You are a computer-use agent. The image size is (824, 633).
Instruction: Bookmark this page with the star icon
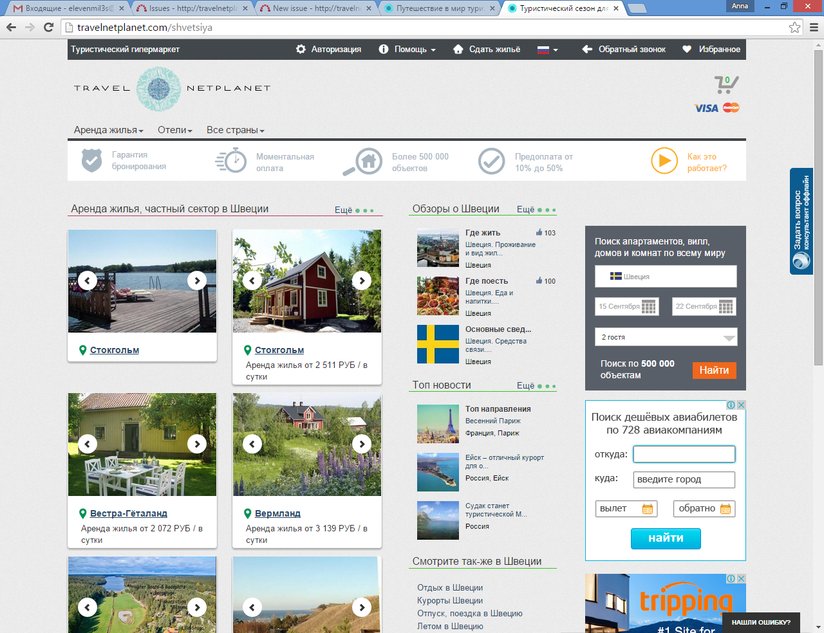tap(794, 27)
